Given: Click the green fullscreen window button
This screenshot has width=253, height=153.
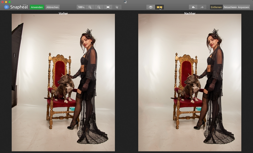Looking at the screenshot, I should point(10,2).
